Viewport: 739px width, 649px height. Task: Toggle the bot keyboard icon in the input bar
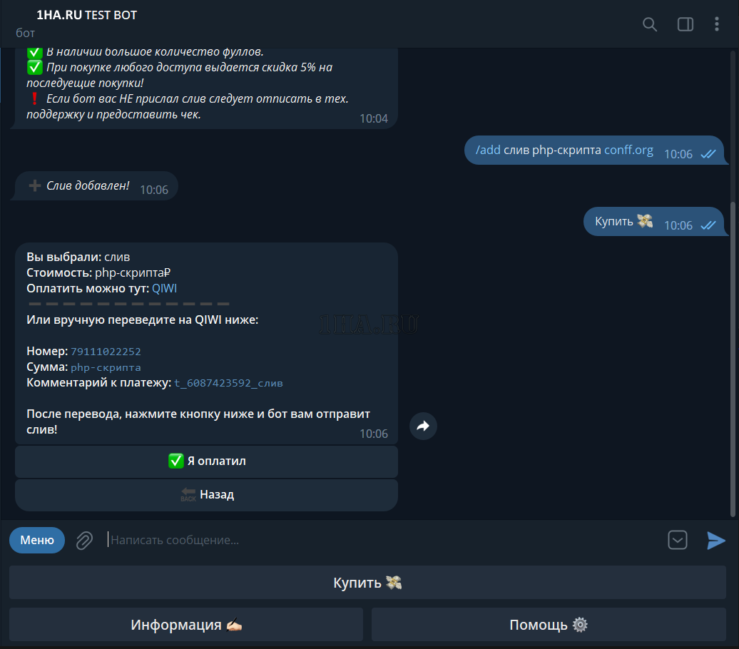[677, 540]
